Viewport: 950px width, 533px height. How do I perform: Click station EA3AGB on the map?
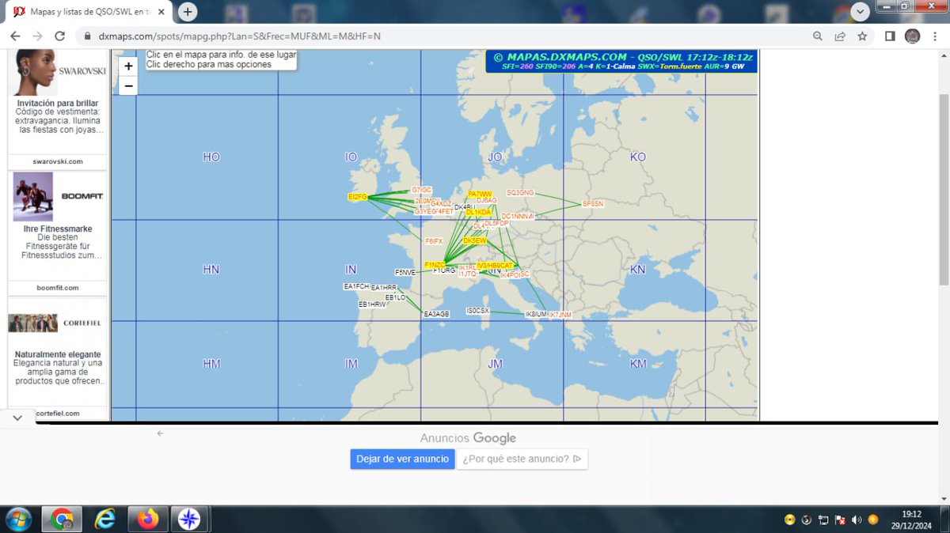(x=437, y=314)
